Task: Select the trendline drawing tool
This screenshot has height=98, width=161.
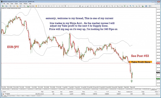Action: coord(77,6)
